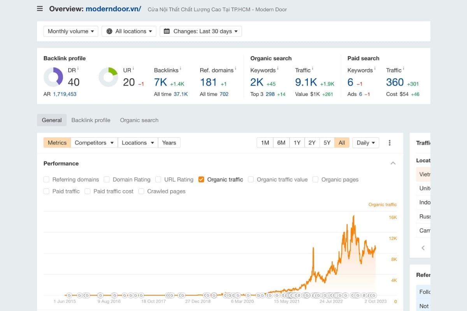This screenshot has height=311, width=467.
Task: Click All time ref. domains 702
Action: point(224,94)
